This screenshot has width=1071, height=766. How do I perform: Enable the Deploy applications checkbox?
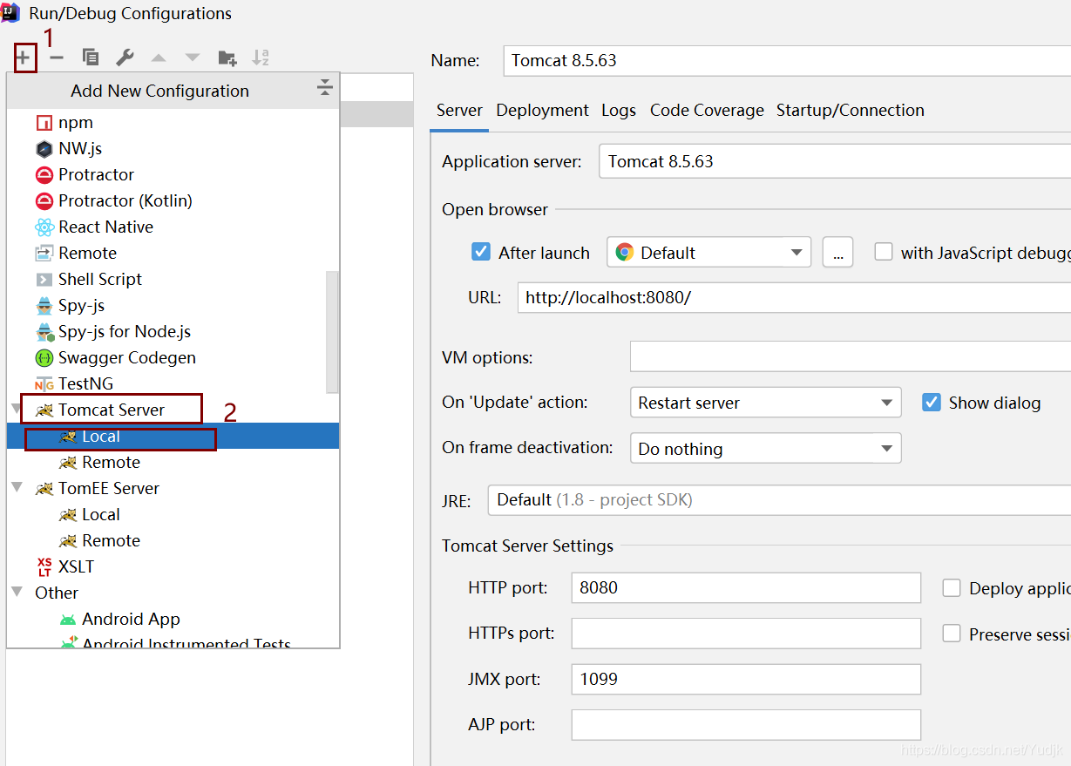[x=952, y=588]
